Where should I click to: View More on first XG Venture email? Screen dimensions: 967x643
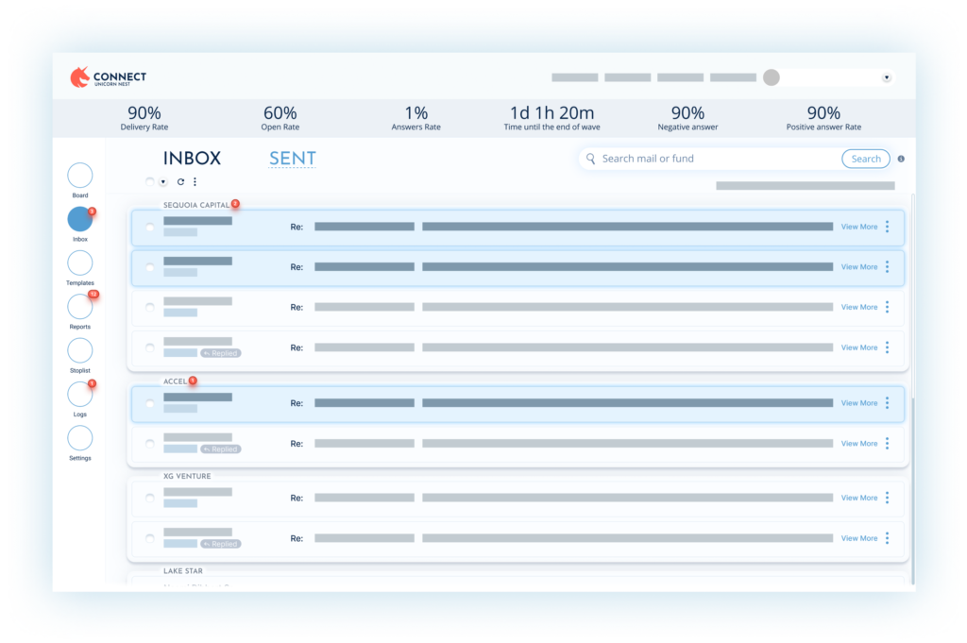(x=859, y=498)
